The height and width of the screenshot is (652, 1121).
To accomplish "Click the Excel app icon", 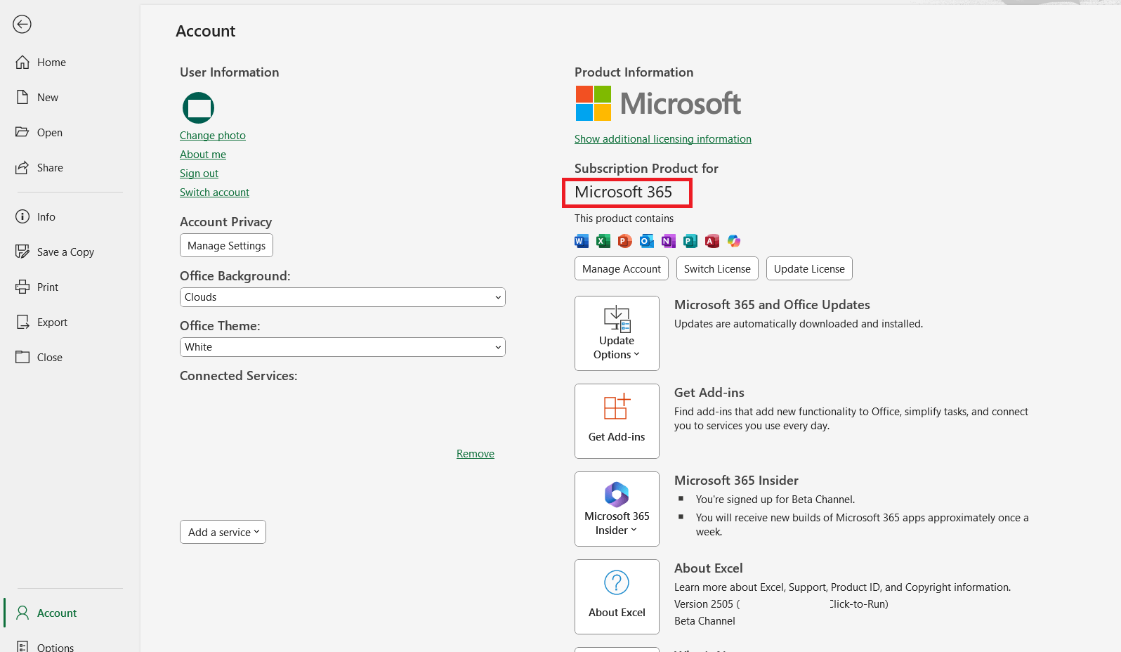I will (603, 241).
